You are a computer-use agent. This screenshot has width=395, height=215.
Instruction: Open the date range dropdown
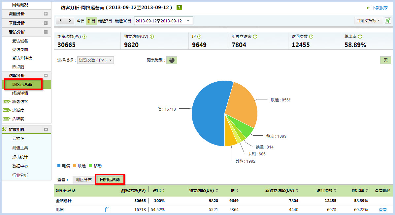point(164,21)
